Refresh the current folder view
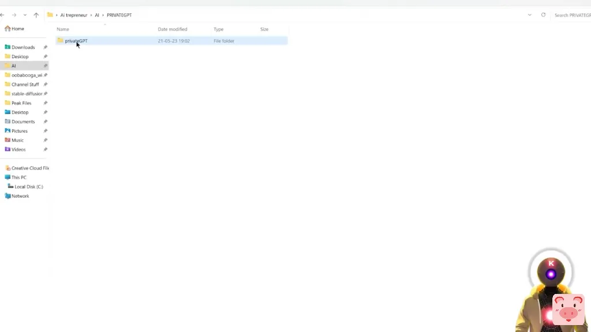 click(x=543, y=15)
